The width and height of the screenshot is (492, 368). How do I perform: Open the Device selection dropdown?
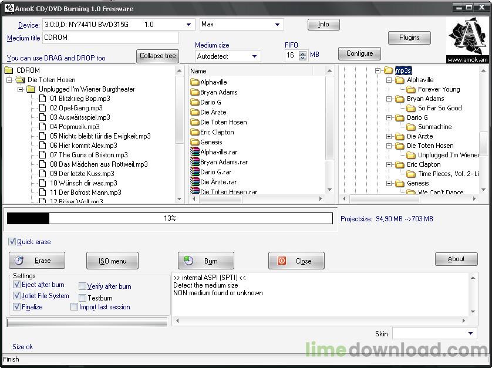click(x=189, y=25)
